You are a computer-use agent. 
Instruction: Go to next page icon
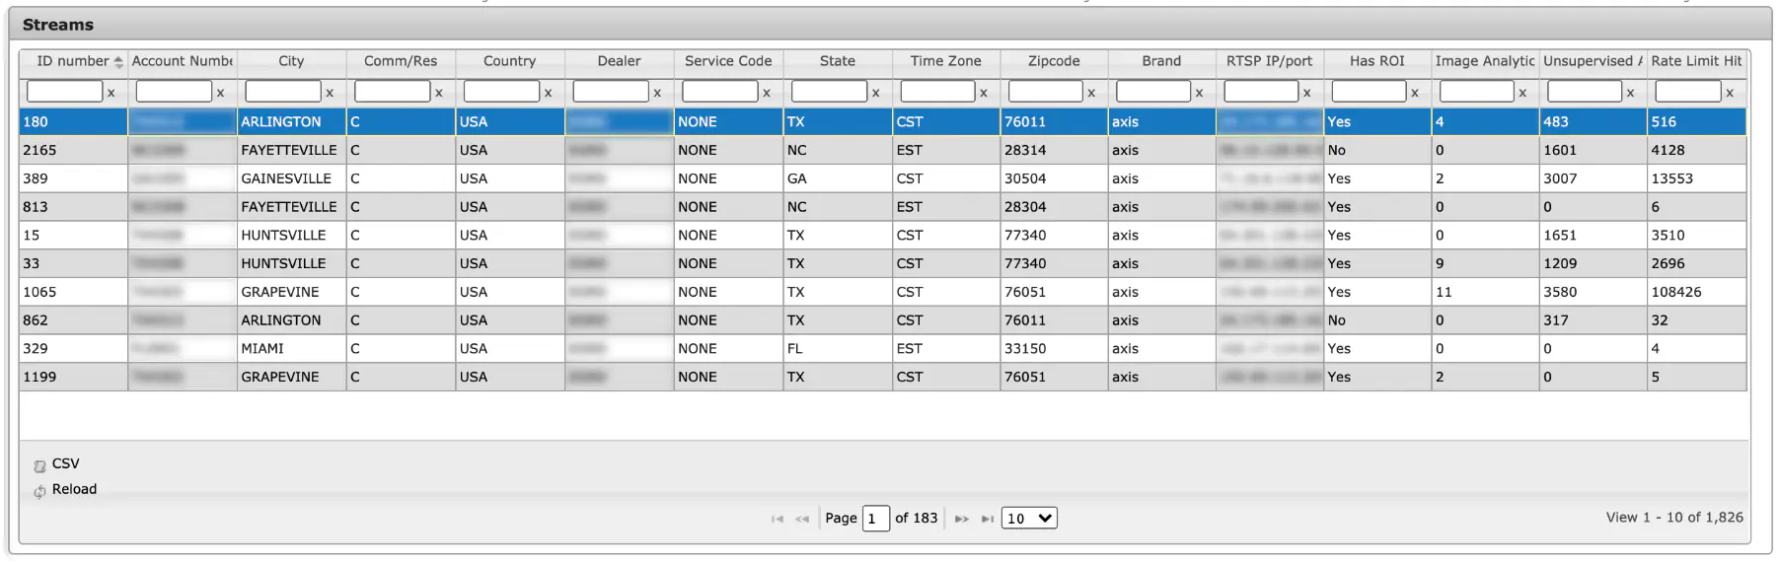coord(962,519)
